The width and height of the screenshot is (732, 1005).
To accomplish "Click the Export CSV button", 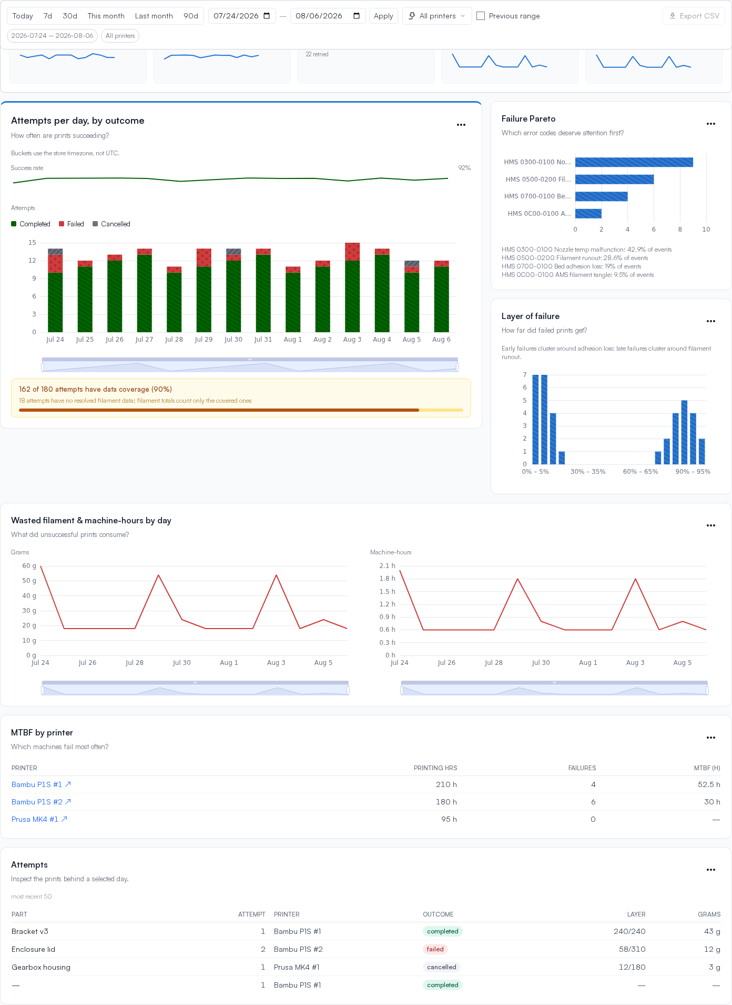I will coord(694,16).
